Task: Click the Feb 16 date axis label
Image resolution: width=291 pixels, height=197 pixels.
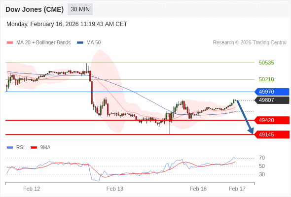Action: click(x=198, y=189)
